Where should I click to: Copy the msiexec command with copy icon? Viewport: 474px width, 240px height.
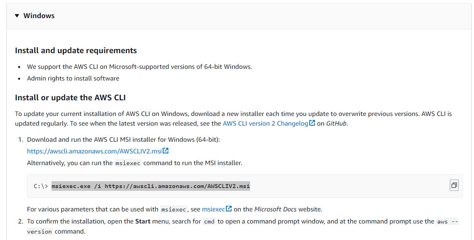click(x=454, y=185)
